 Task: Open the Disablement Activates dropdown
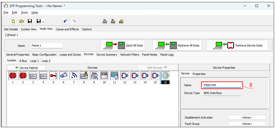(x=247, y=118)
